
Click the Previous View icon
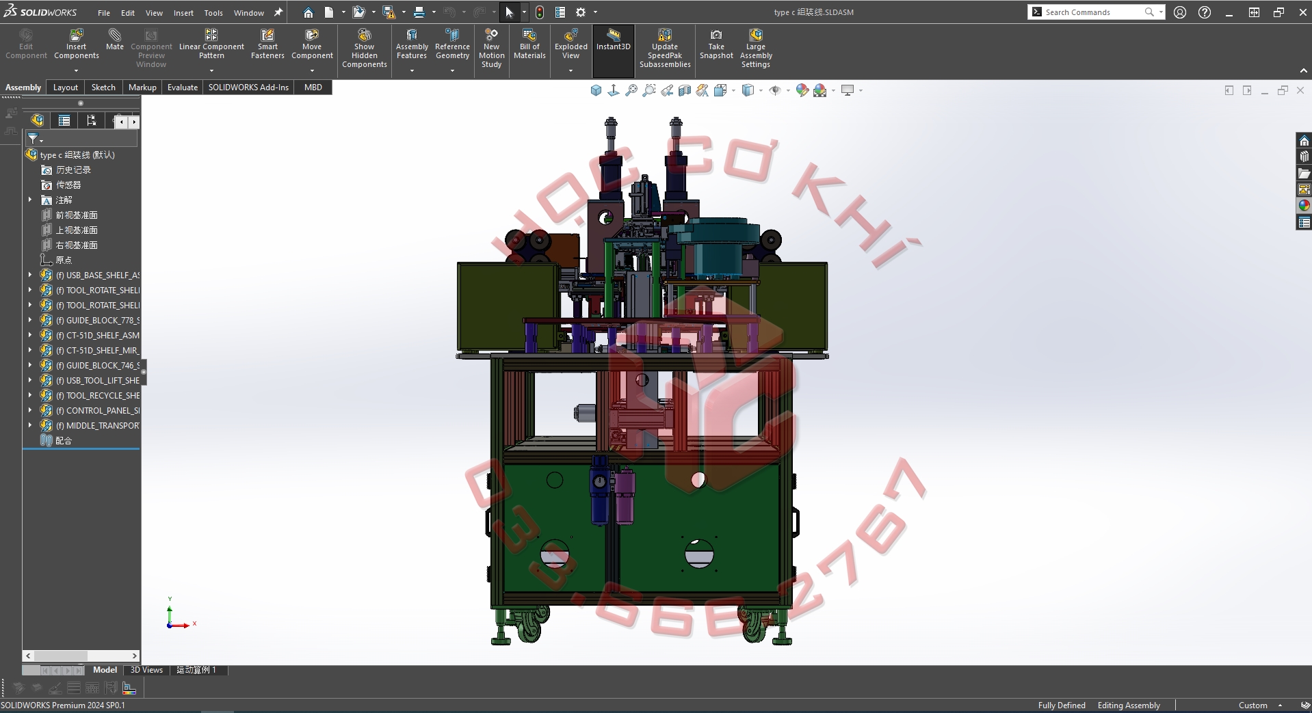click(667, 90)
